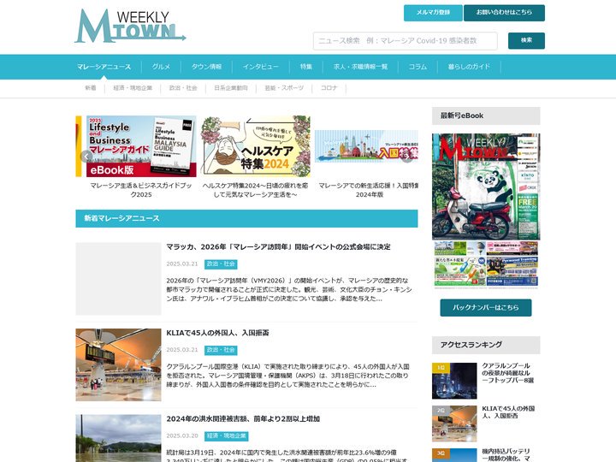Open マレーシア生活&ビジネスガイドブック2025 caption link

click(x=140, y=190)
